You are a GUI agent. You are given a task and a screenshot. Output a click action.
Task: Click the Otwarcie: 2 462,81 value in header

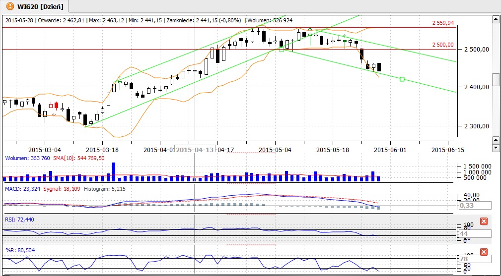point(62,20)
